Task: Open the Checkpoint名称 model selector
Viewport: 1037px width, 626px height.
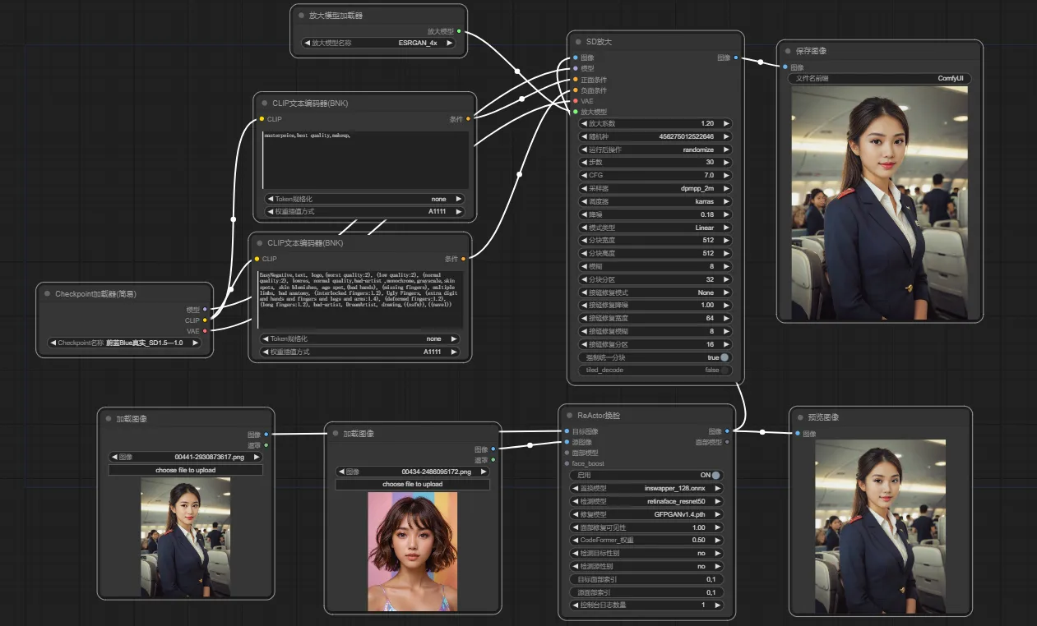Action: click(124, 343)
